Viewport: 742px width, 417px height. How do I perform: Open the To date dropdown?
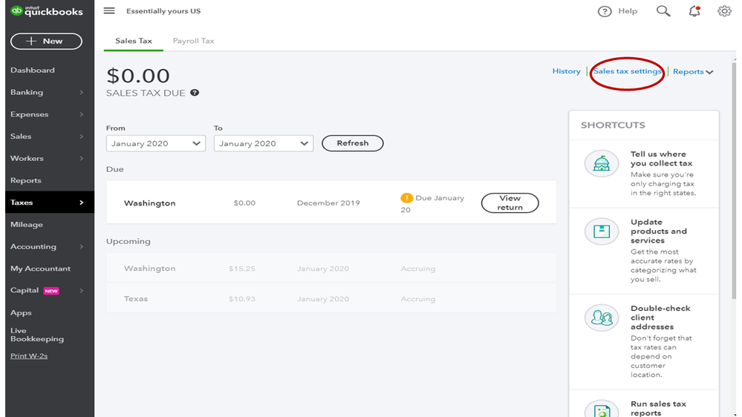tap(263, 143)
